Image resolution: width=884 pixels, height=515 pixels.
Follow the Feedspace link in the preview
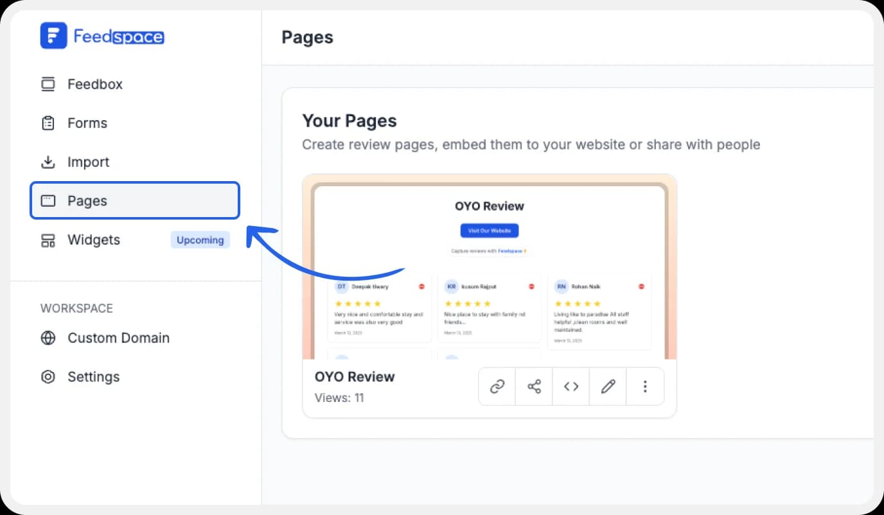[x=509, y=251]
